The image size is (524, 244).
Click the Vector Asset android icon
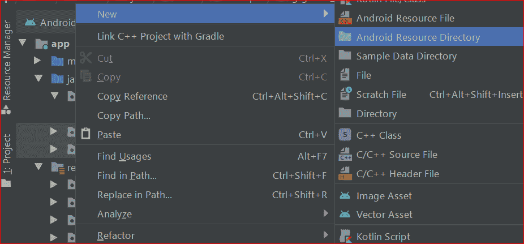tap(345, 214)
